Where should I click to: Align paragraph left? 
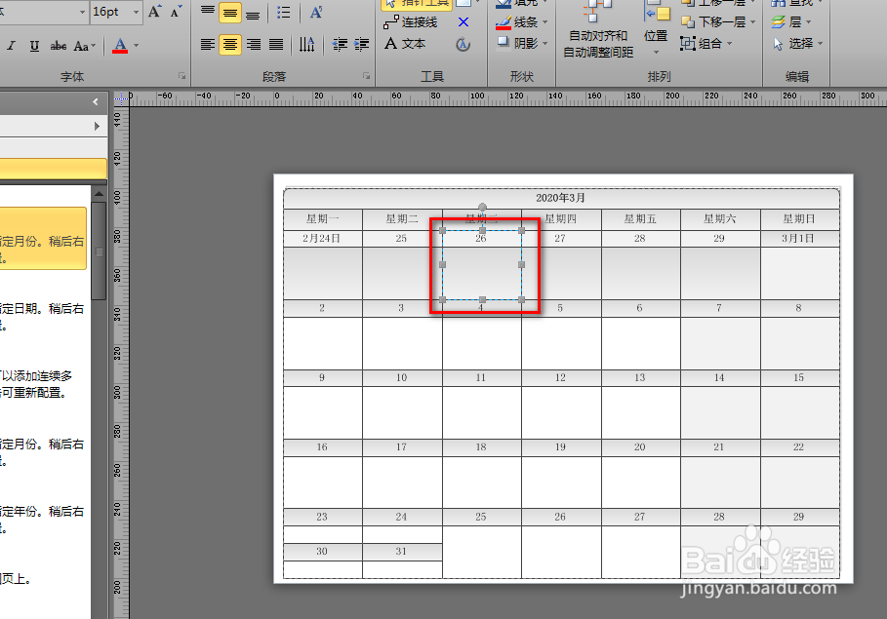point(208,44)
